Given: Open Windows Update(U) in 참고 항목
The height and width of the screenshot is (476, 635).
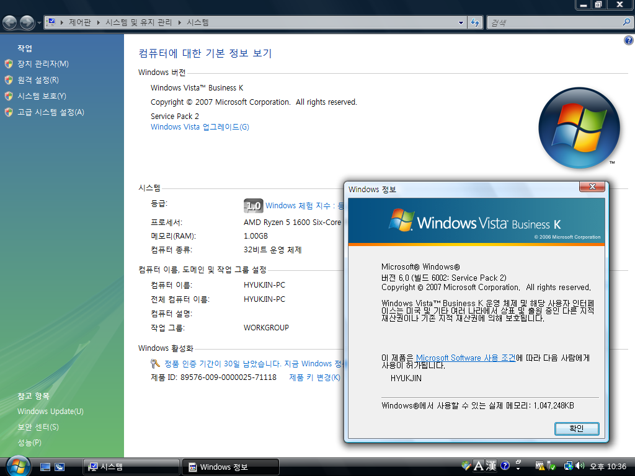Looking at the screenshot, I should pyautogui.click(x=51, y=412).
